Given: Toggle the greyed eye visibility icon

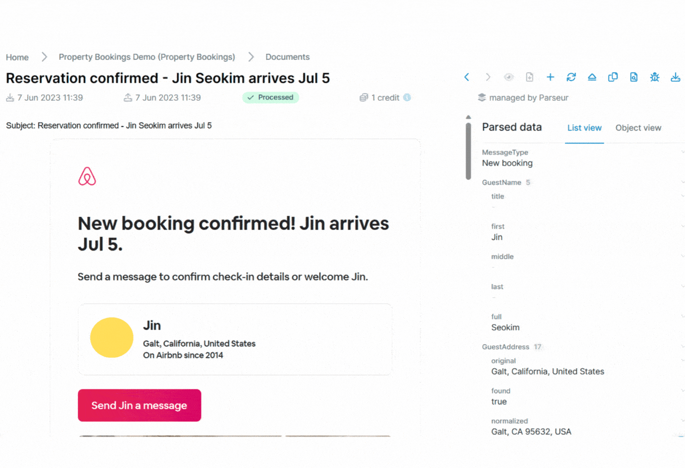Looking at the screenshot, I should (508, 77).
